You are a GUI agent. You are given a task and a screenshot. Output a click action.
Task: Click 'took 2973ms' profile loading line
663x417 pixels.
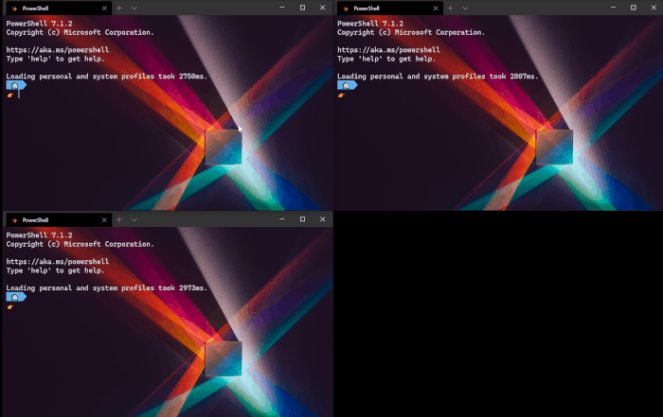pos(107,288)
